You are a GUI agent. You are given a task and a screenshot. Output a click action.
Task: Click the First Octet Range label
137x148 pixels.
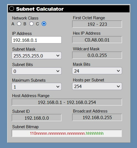click(x=89, y=18)
